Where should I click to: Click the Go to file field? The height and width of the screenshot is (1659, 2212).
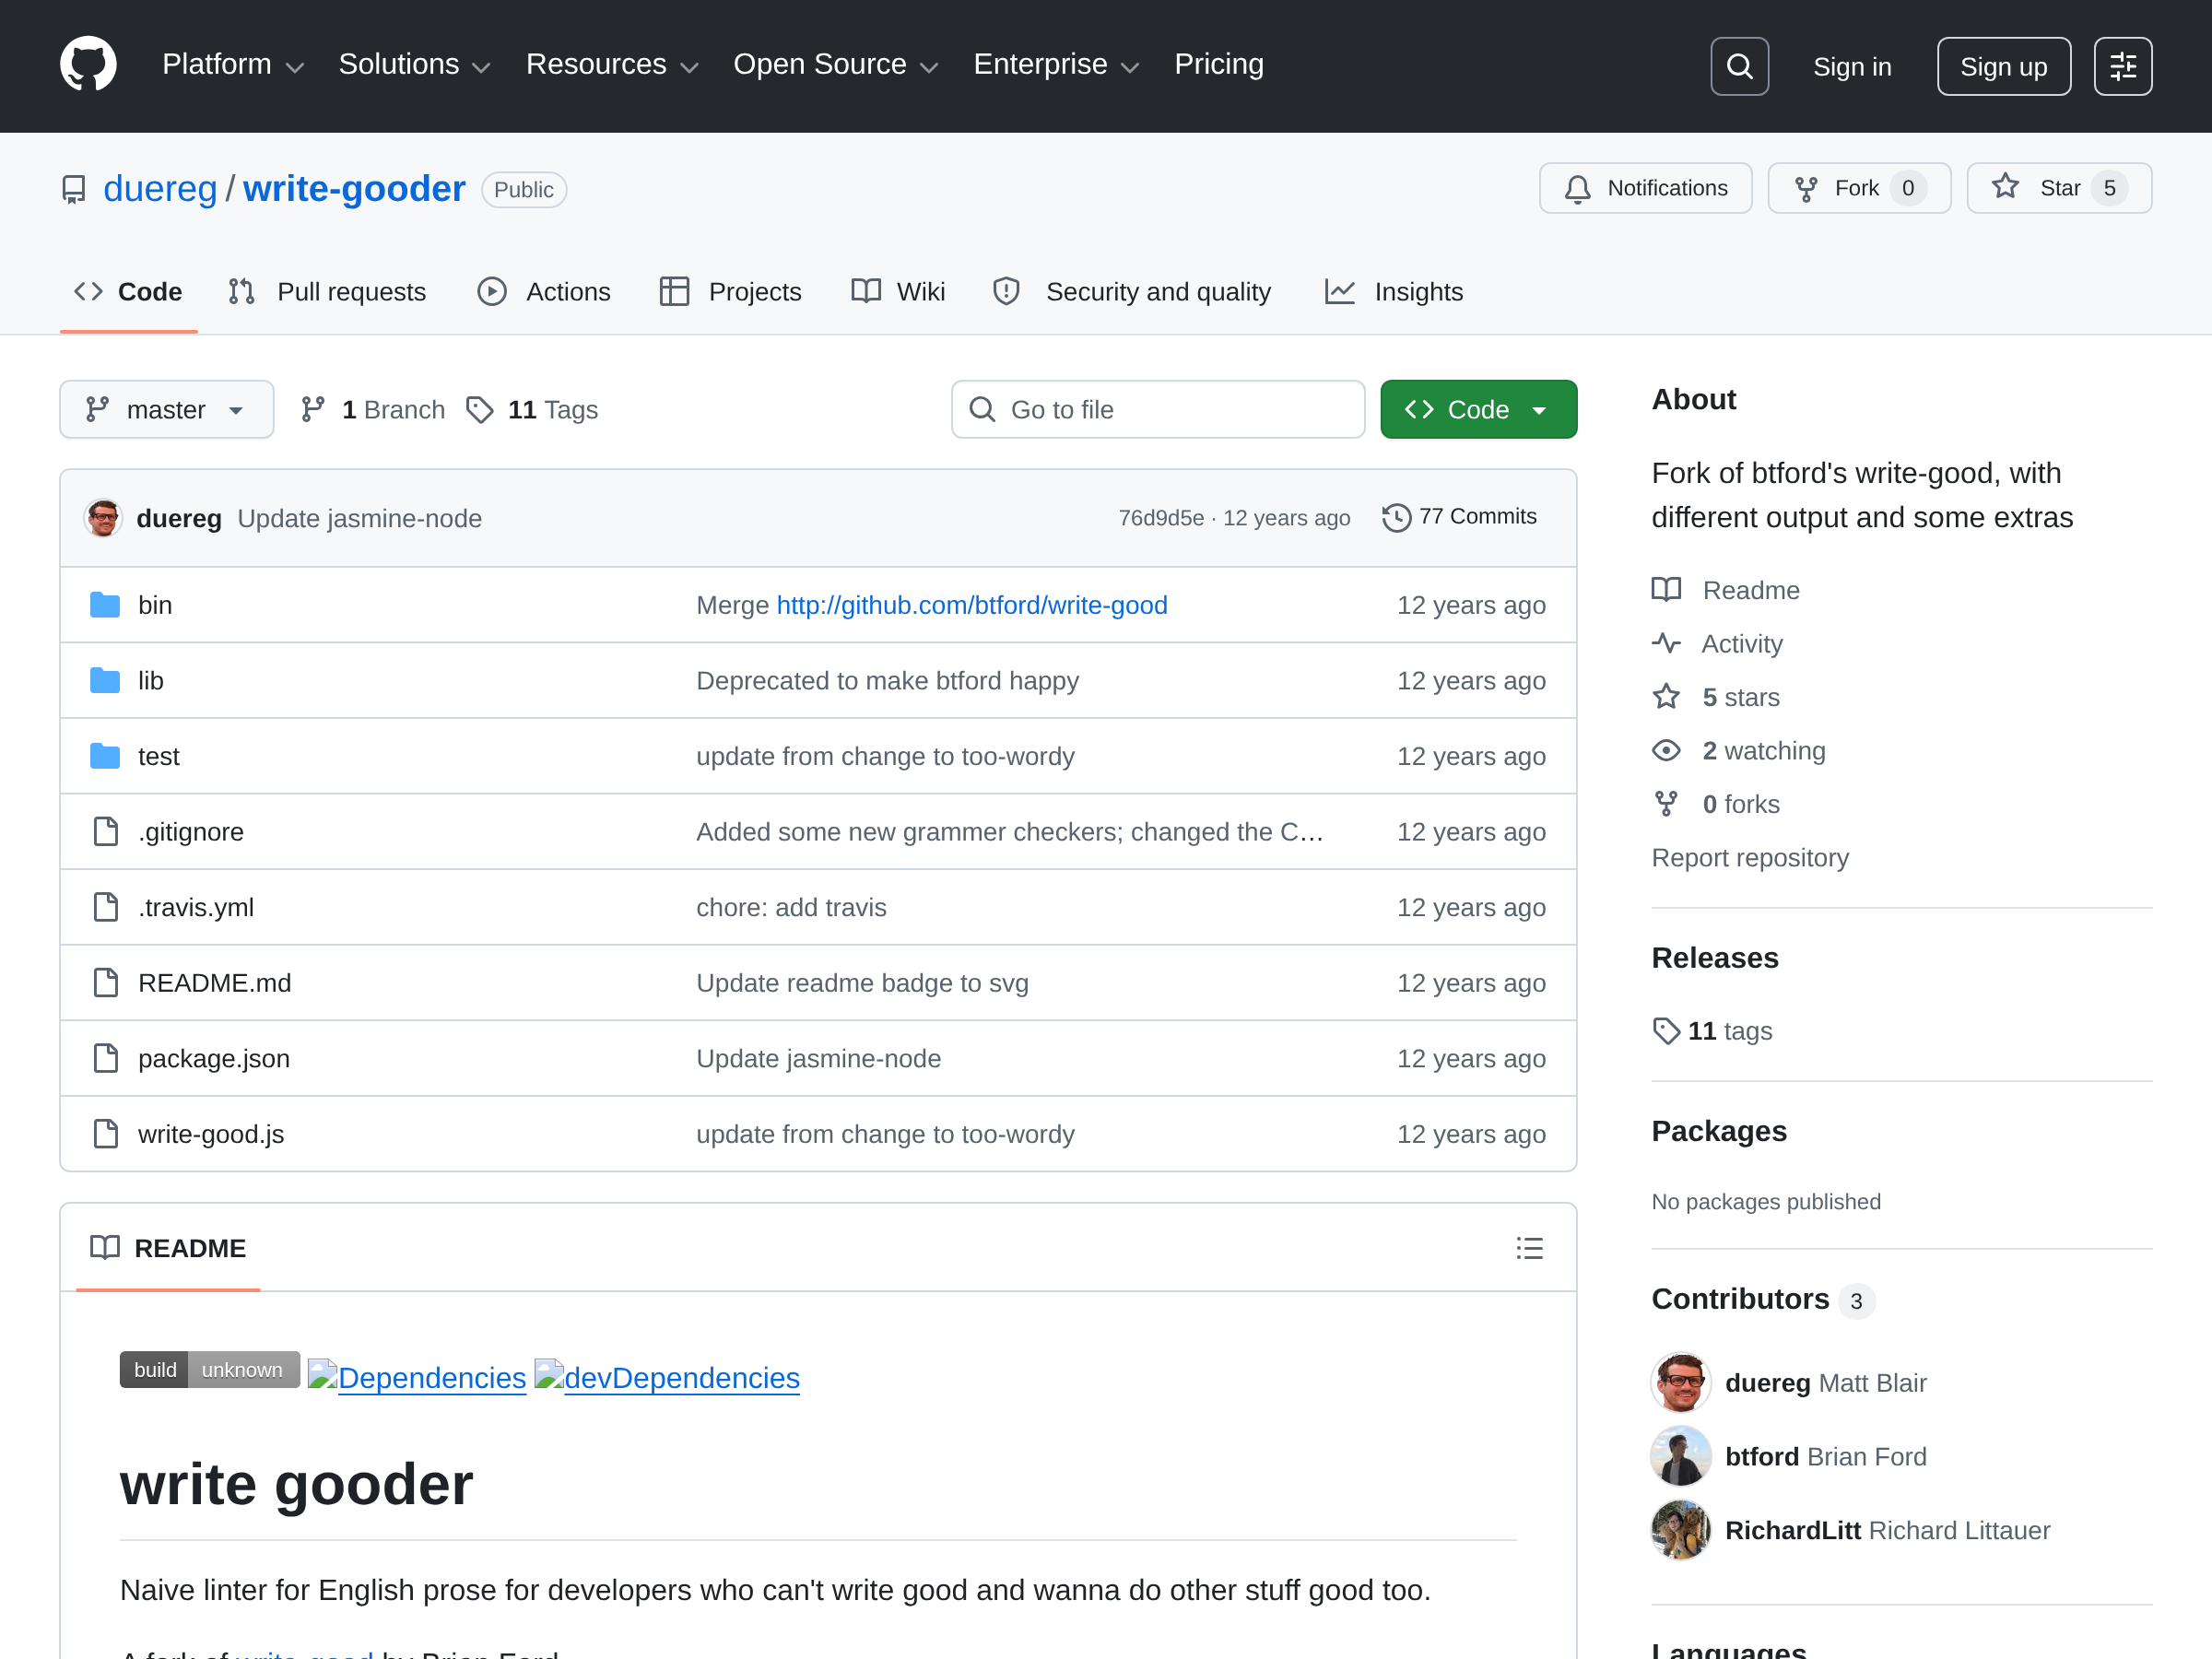pyautogui.click(x=1158, y=409)
